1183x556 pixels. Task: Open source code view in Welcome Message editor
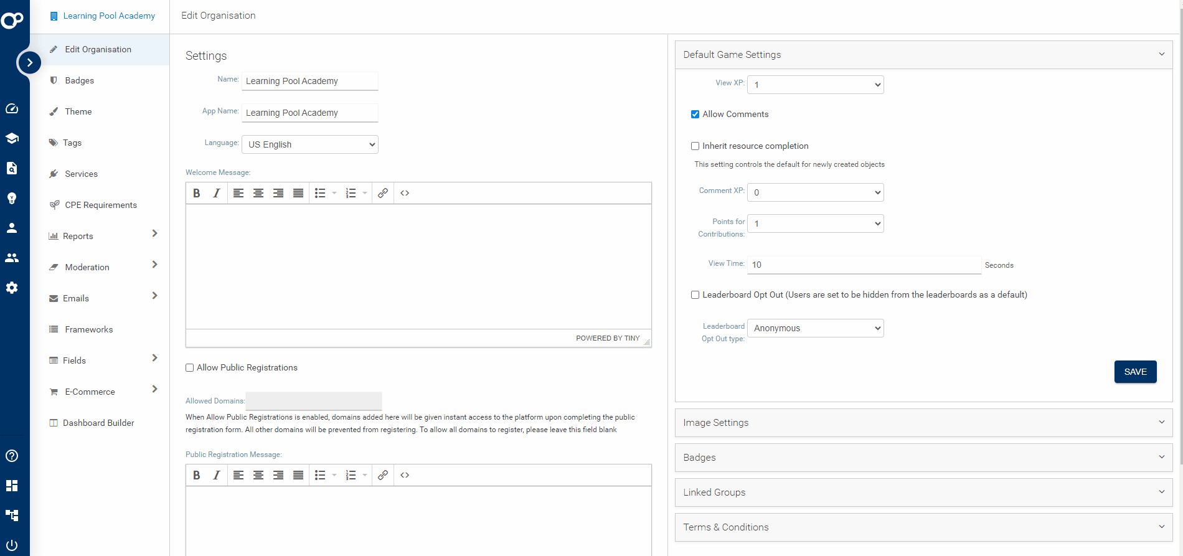405,193
